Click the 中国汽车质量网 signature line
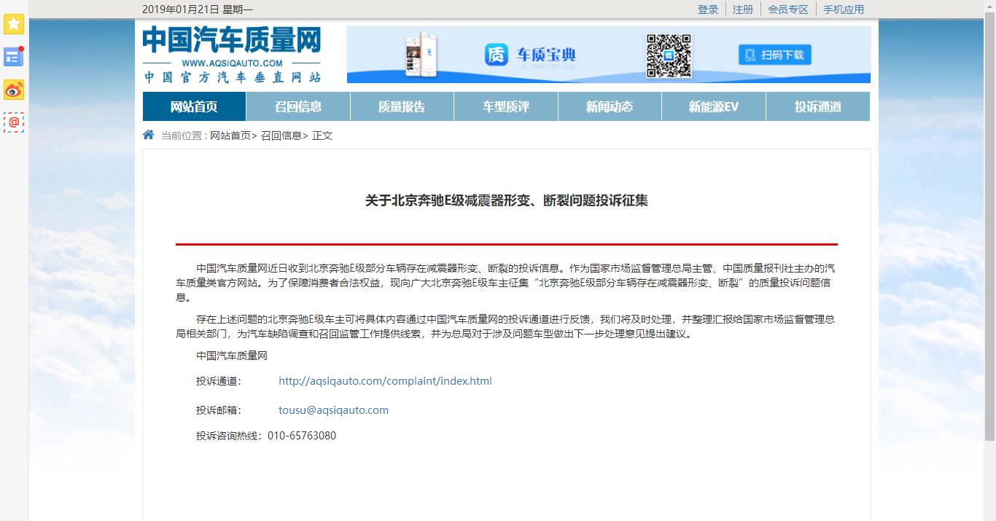 click(x=232, y=356)
